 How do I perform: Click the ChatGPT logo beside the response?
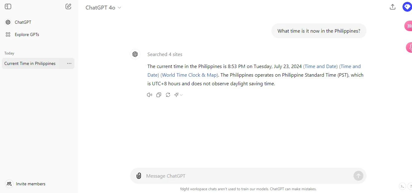(135, 54)
